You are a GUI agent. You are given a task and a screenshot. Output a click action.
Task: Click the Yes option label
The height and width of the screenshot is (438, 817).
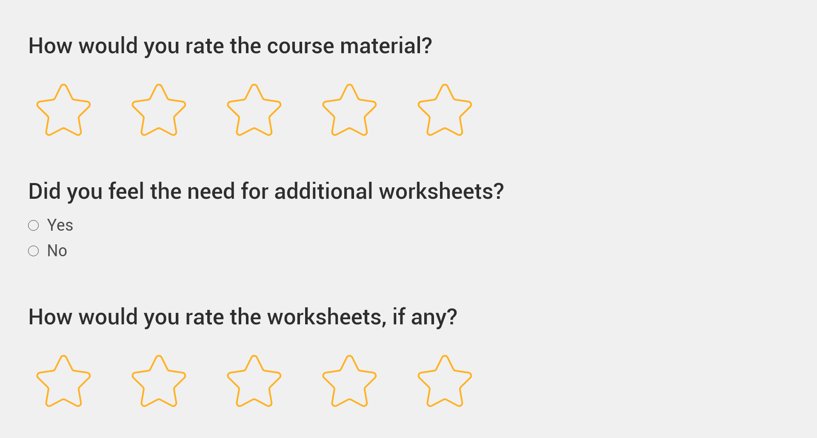(60, 225)
